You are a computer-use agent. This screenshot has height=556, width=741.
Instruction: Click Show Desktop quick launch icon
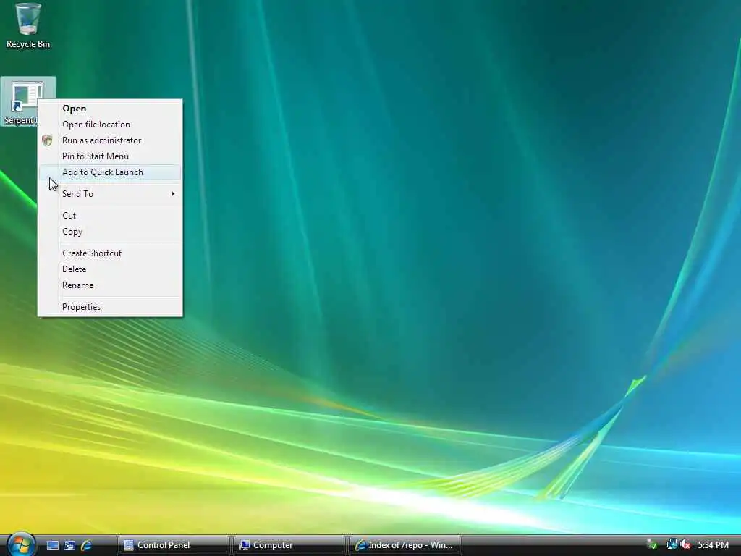(x=52, y=545)
